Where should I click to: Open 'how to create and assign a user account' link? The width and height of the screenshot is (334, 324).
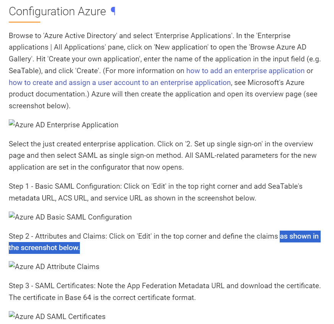120,82
